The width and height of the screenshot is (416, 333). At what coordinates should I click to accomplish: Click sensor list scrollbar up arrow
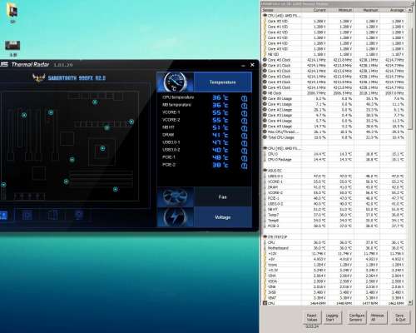409,10
